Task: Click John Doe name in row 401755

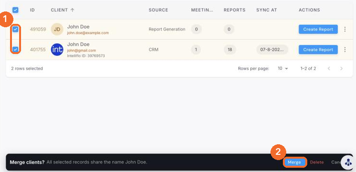Action: point(78,44)
